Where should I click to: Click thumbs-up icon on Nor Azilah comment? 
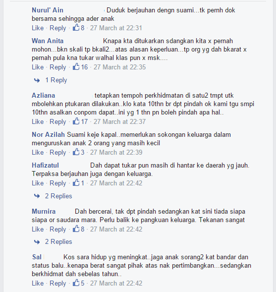coord(76,152)
